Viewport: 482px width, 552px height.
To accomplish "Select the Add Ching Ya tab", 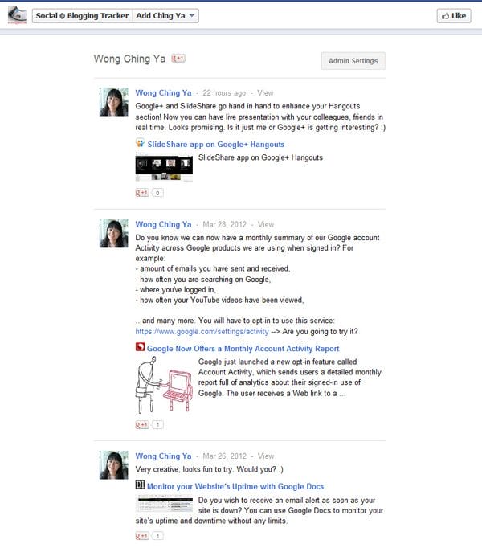I will (x=161, y=16).
